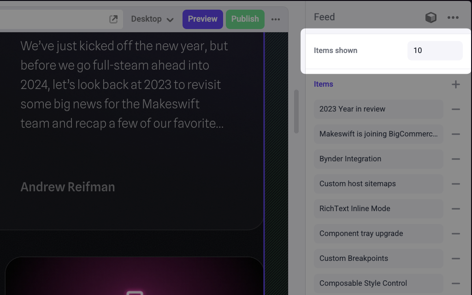Image resolution: width=472 pixels, height=295 pixels.
Task: Click the green Publish button
Action: (245, 19)
